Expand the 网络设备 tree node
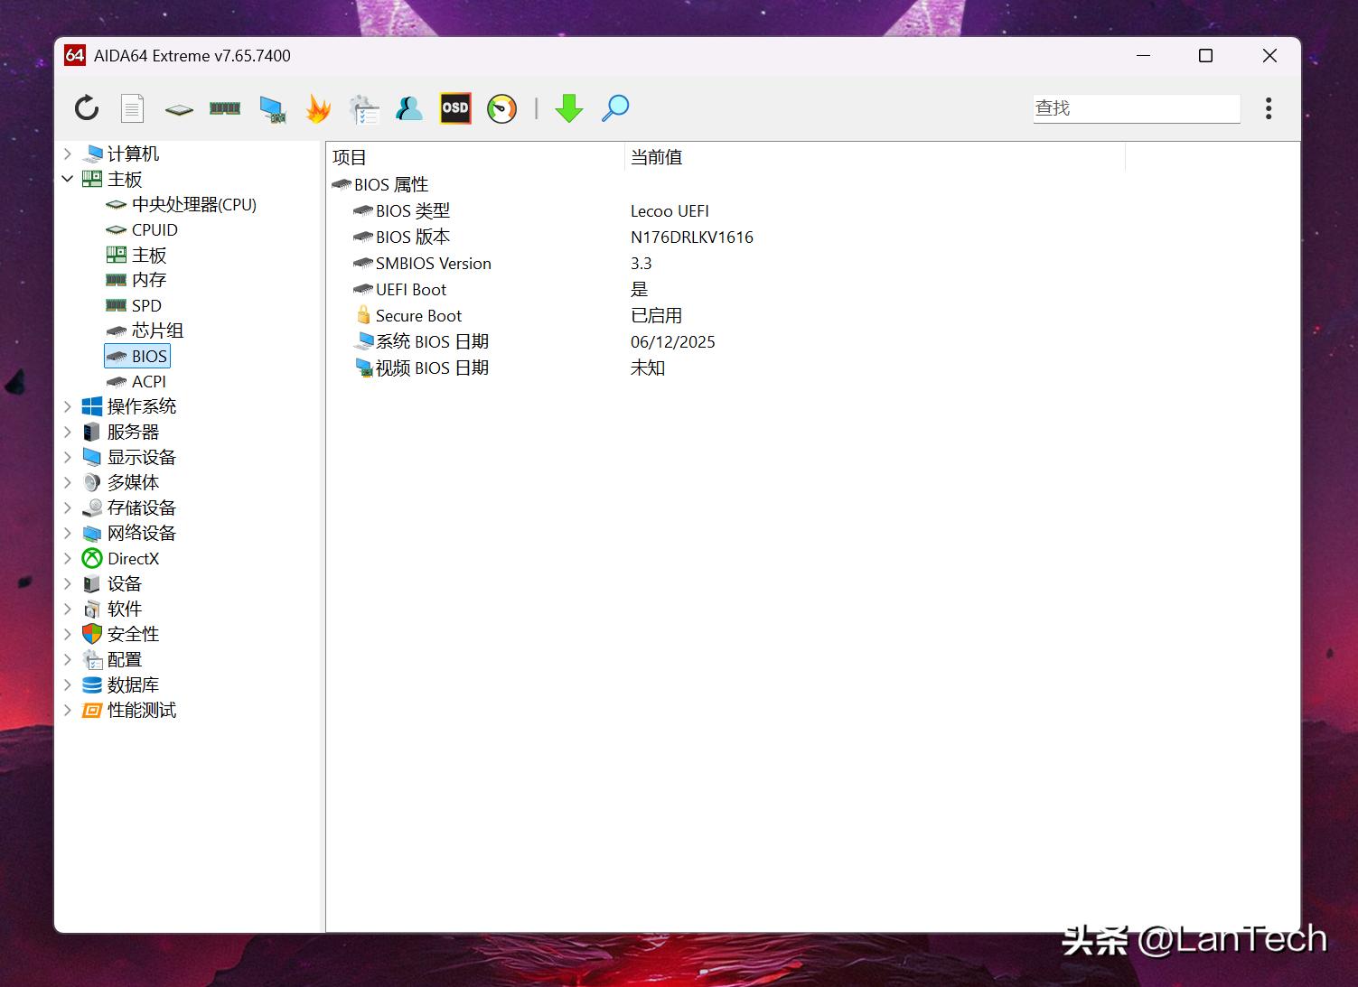 pos(68,534)
